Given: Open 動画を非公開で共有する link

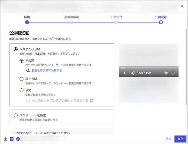Looking at the screenshot, I should pyautogui.click(x=47, y=70).
